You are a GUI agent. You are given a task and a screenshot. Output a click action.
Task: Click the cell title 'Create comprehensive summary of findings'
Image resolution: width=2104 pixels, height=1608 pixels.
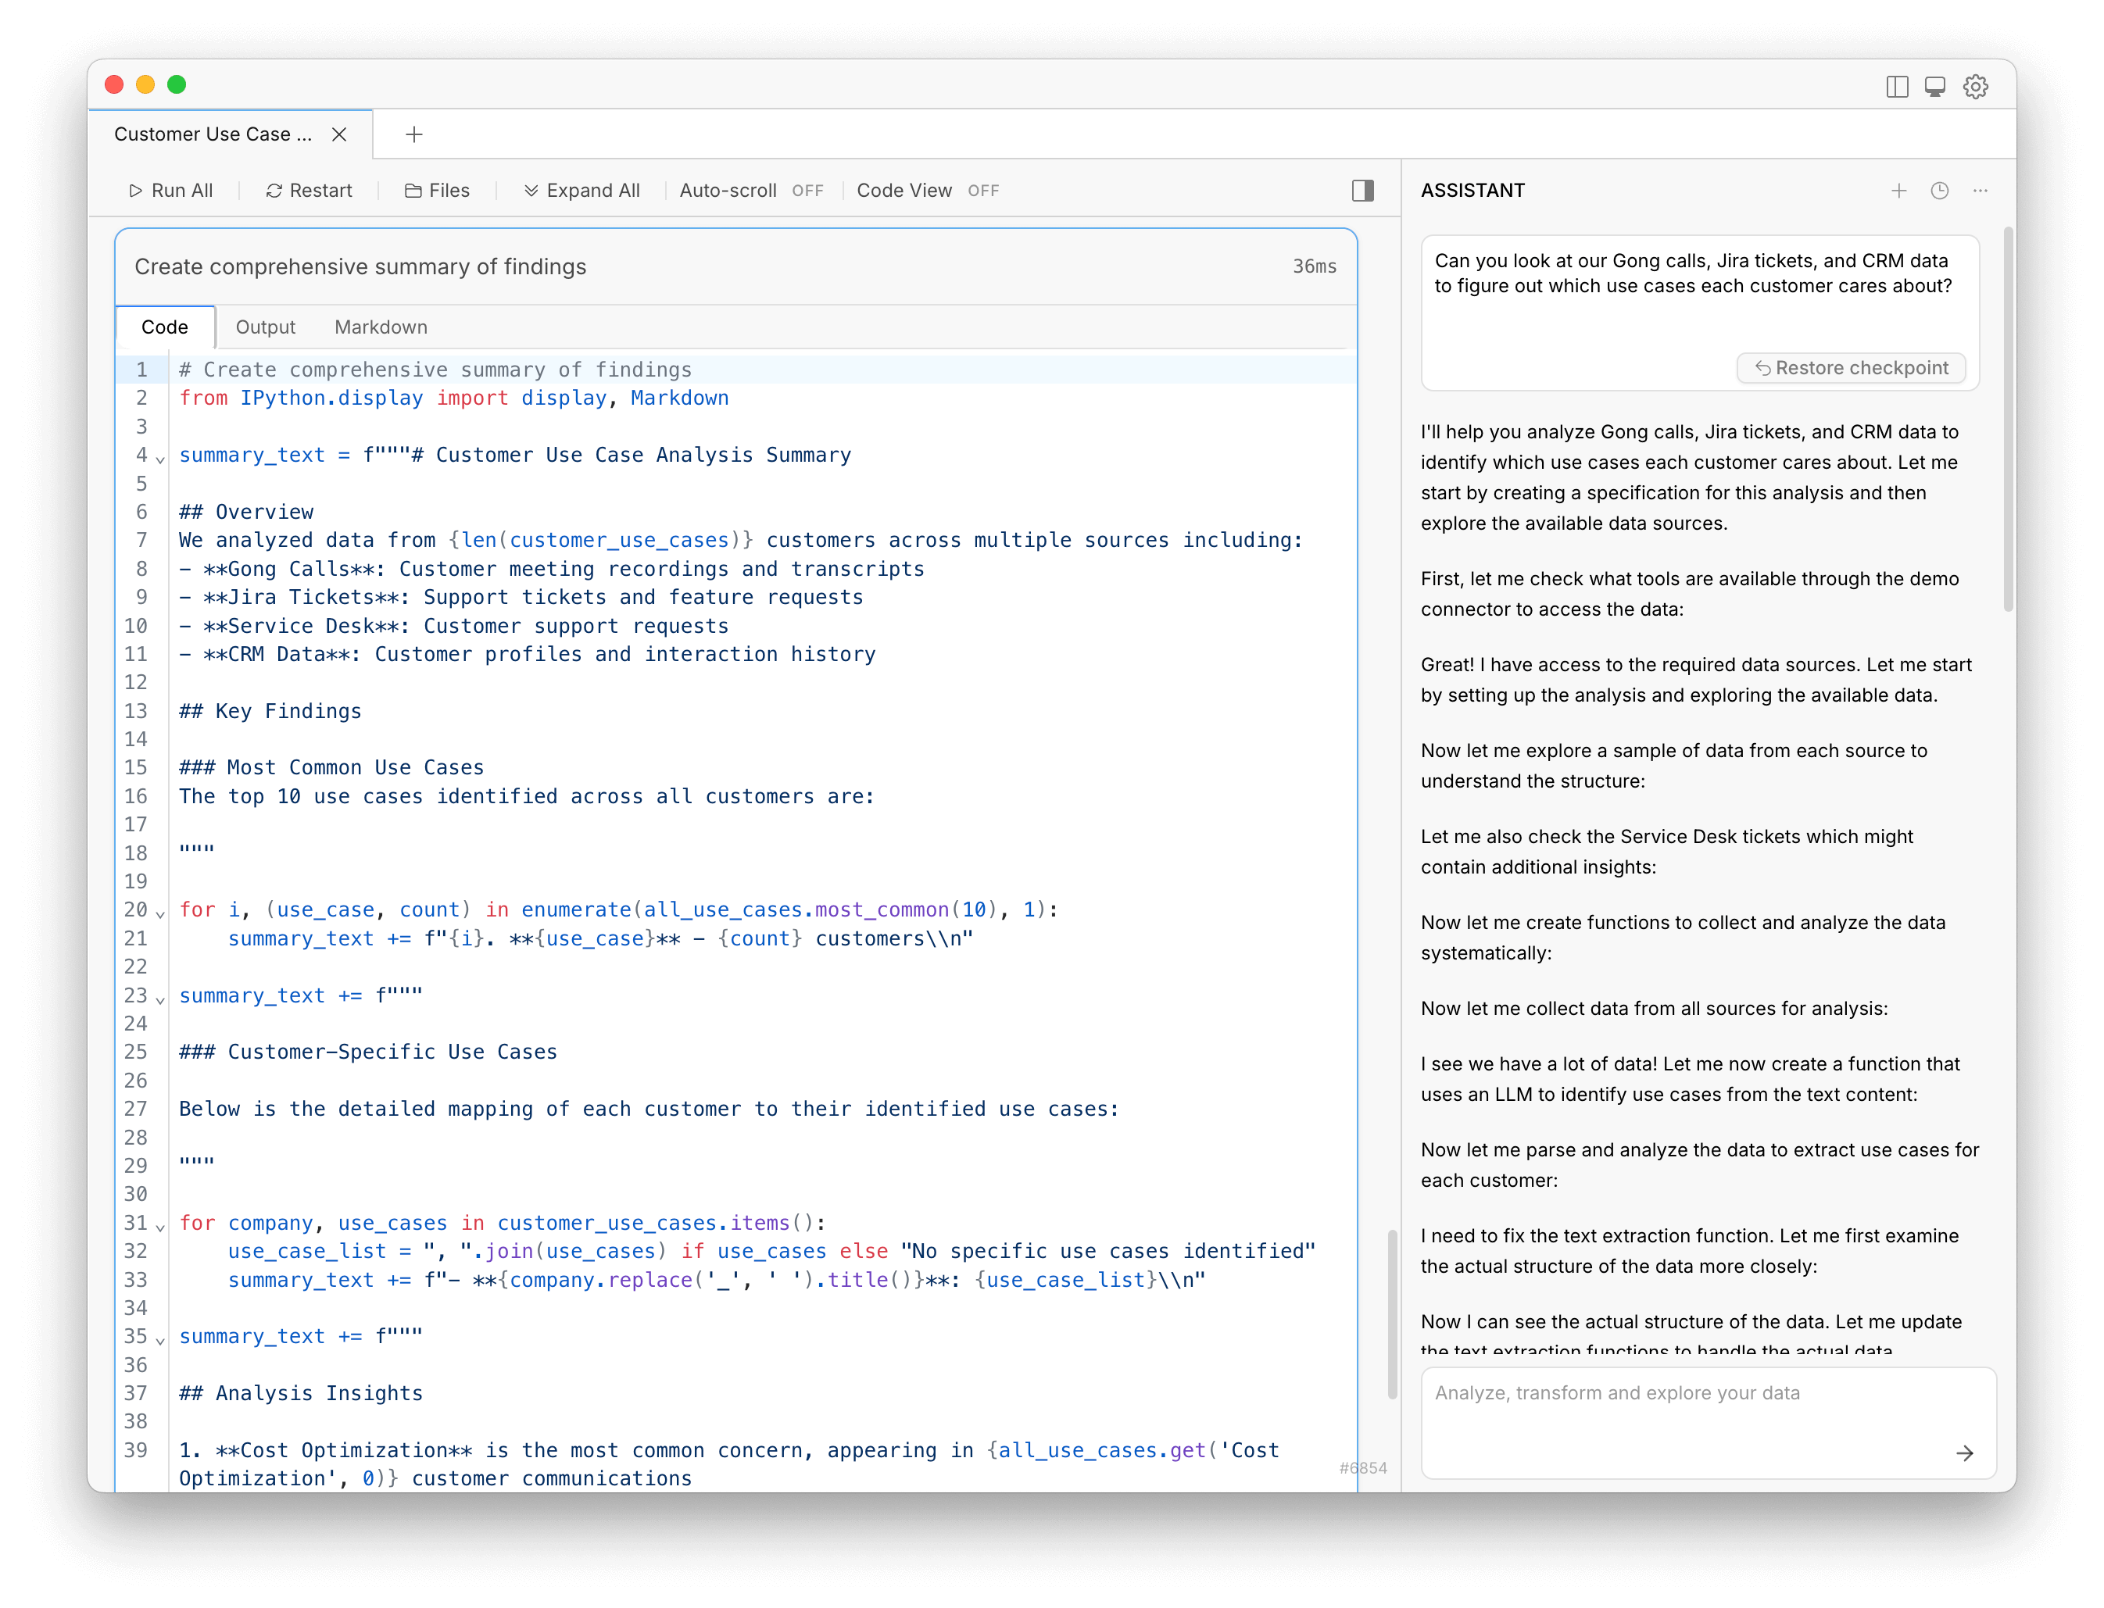pos(360,267)
